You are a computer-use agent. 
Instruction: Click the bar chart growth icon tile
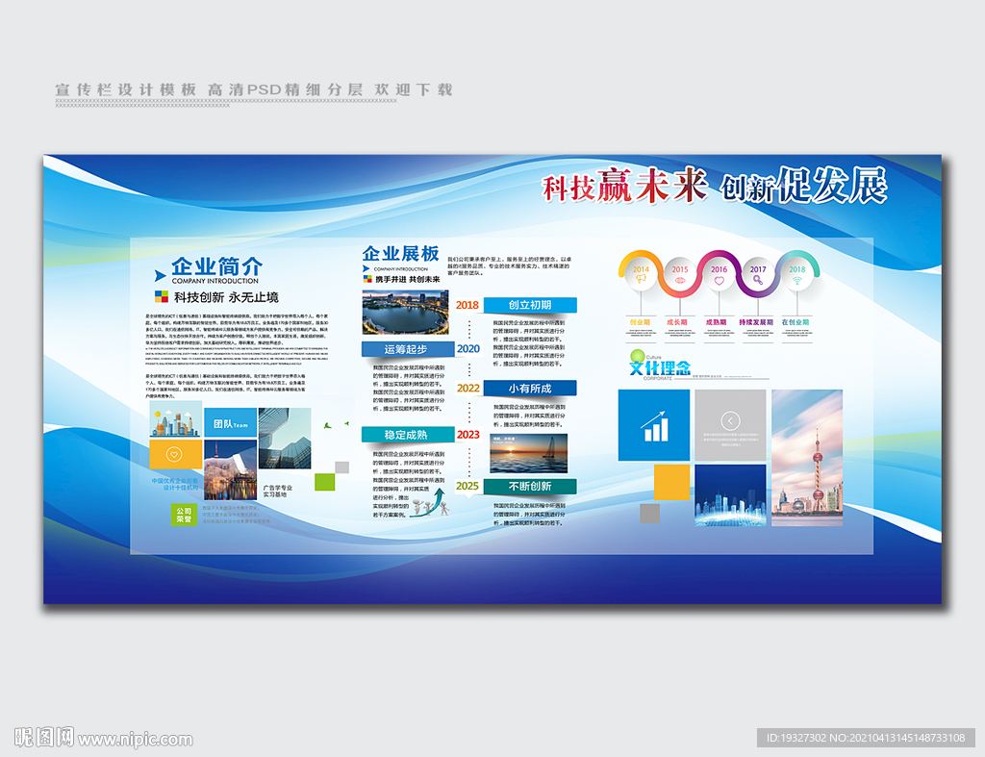point(654,425)
